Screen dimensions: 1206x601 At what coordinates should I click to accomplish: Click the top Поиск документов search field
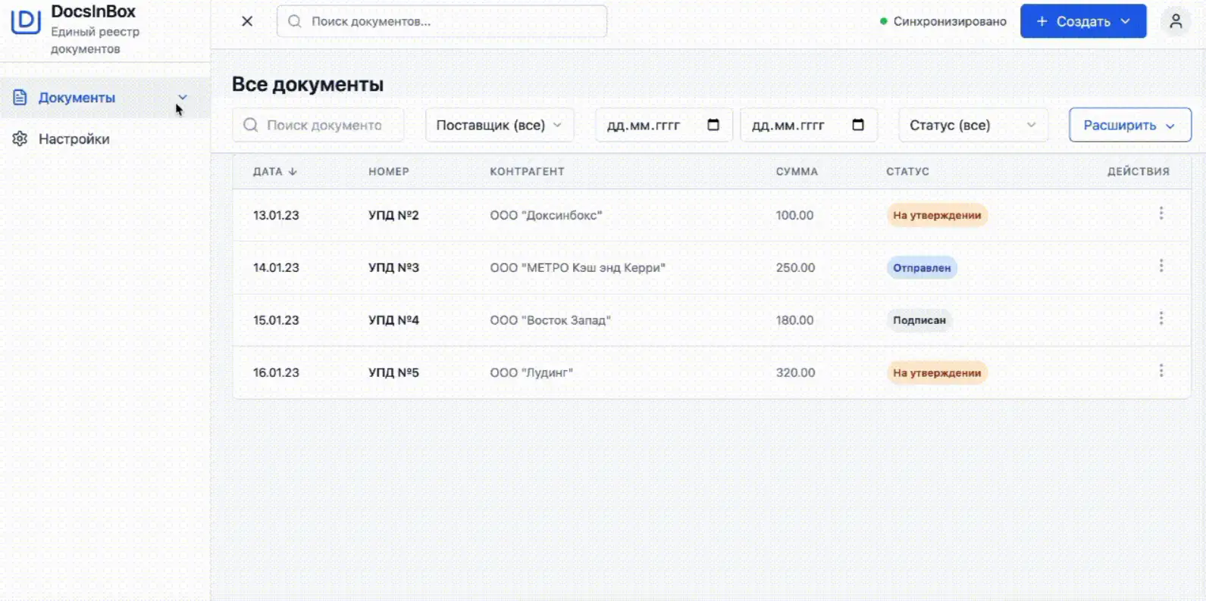(442, 21)
